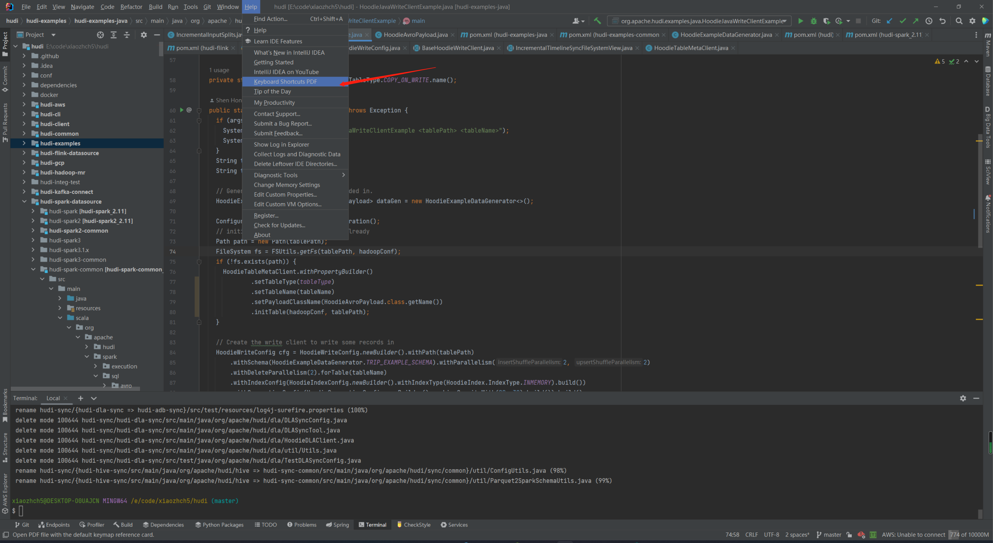Screen dimensions: 993x543
Task: Collapse the hudi-spark-datasource module
Action: click(24, 201)
